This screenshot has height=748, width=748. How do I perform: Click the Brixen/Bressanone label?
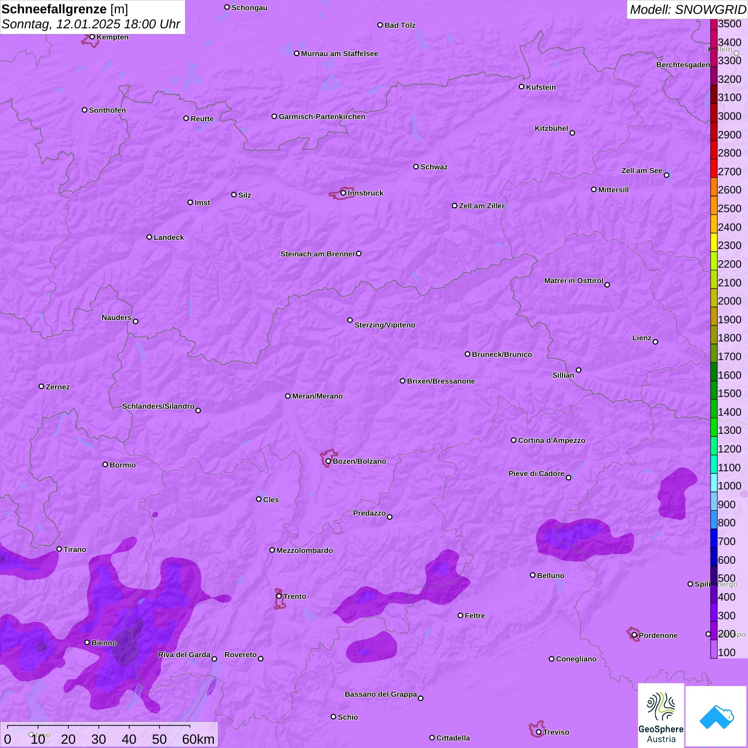tap(441, 381)
